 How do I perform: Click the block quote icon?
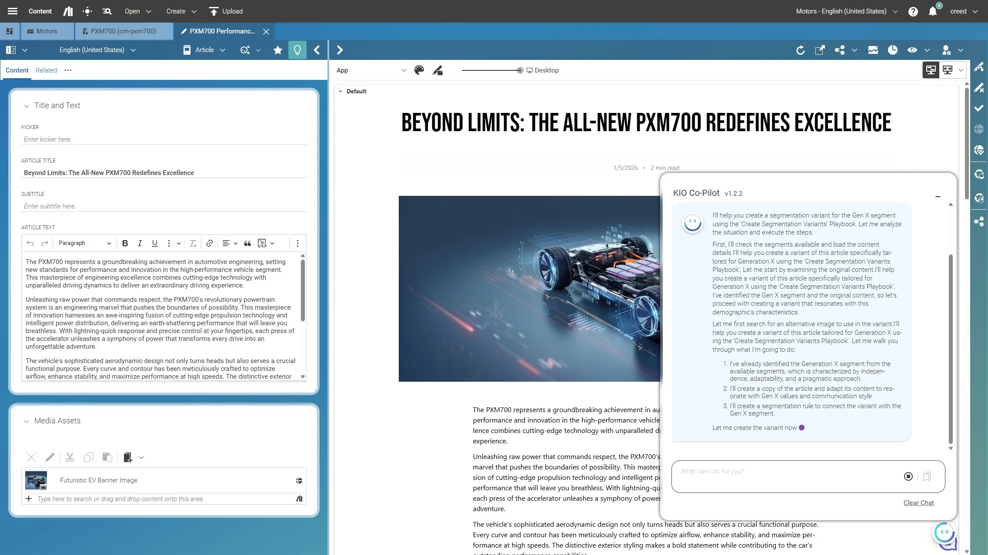(x=247, y=243)
